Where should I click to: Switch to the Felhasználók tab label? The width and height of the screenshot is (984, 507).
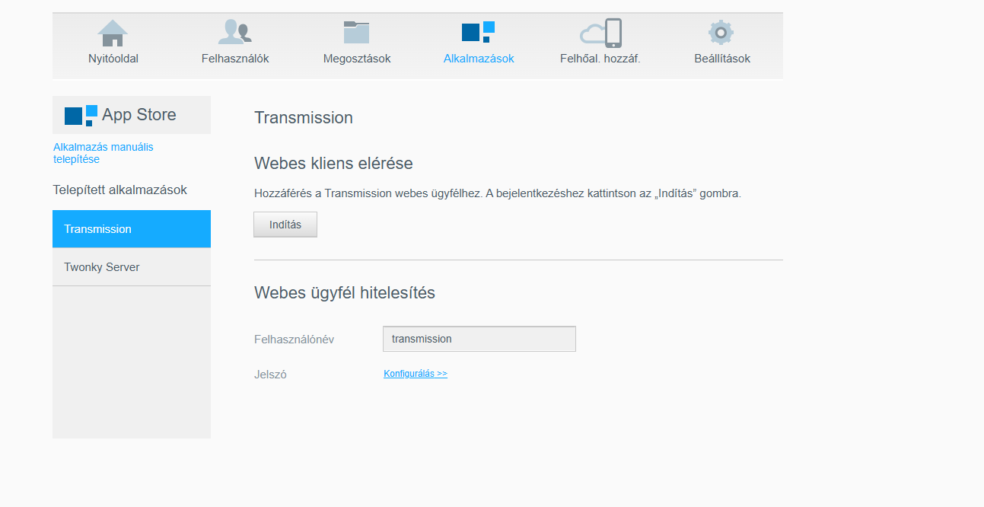point(235,59)
